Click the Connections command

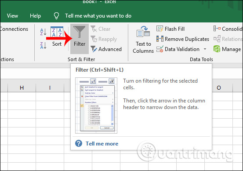point(14,29)
